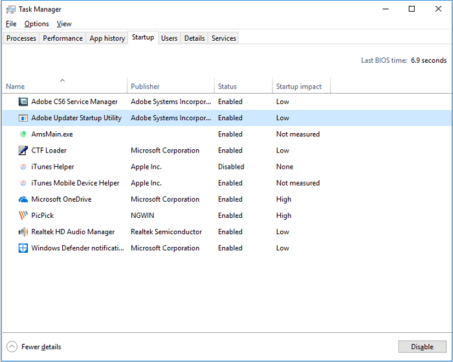The height and width of the screenshot is (362, 453).
Task: Click the AmsMain.exe green icon
Action: pos(23,134)
